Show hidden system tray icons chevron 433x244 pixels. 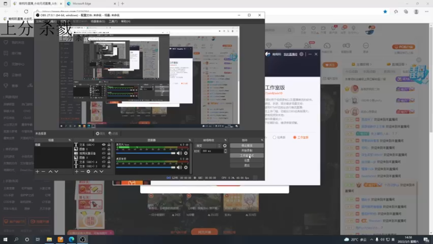point(371,240)
